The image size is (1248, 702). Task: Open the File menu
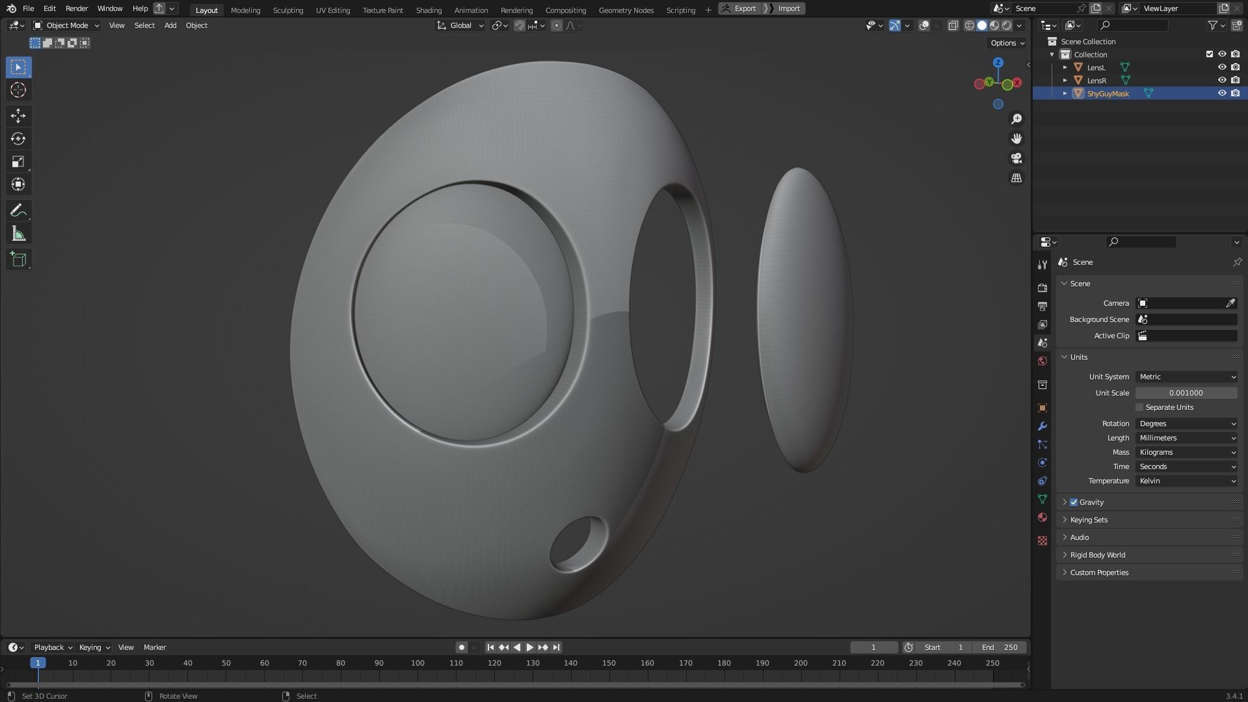28,8
